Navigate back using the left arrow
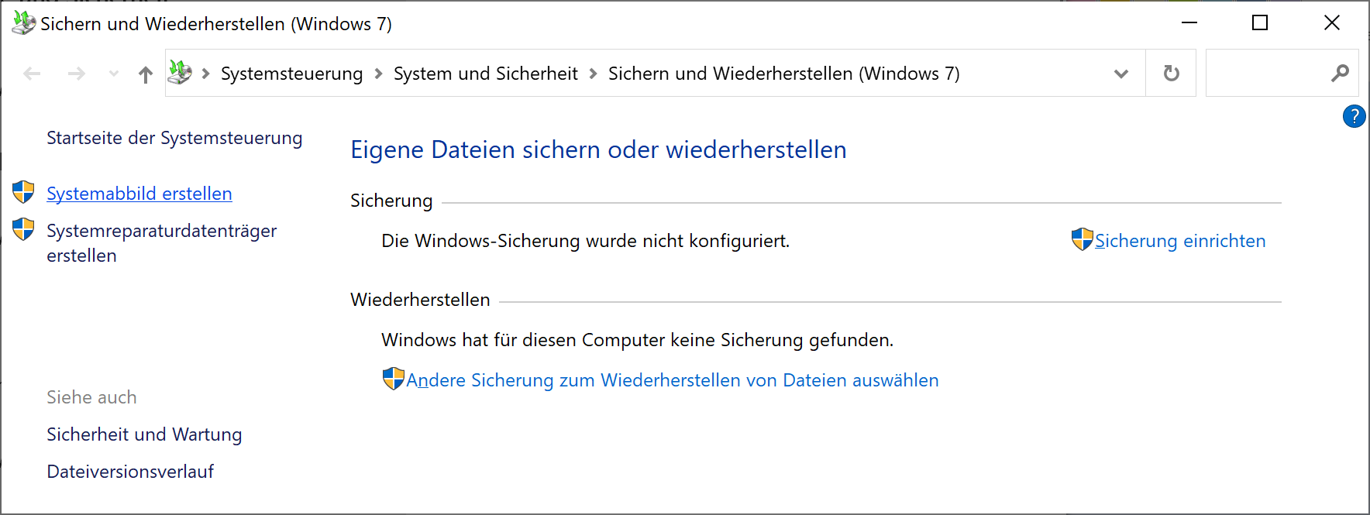Screen dimensions: 1370x515 coord(32,74)
